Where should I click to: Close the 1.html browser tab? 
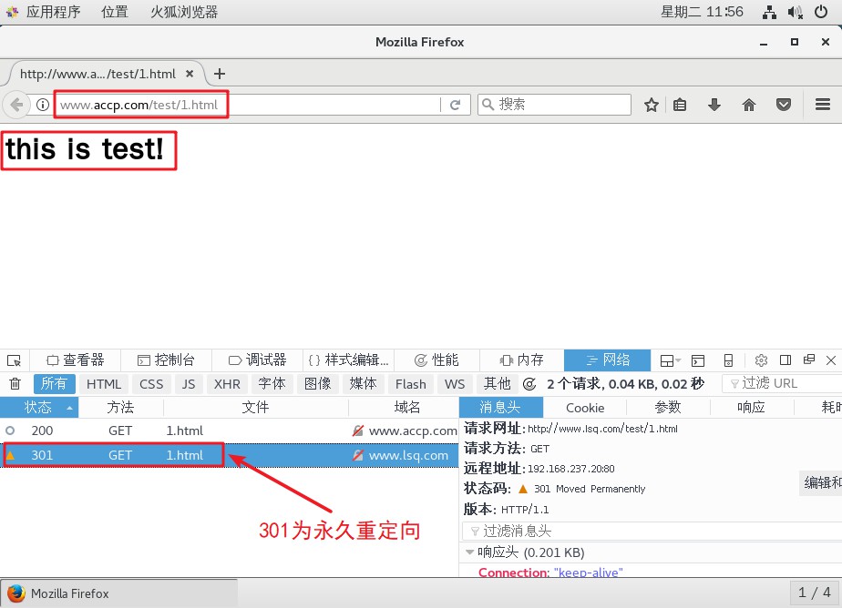click(190, 74)
